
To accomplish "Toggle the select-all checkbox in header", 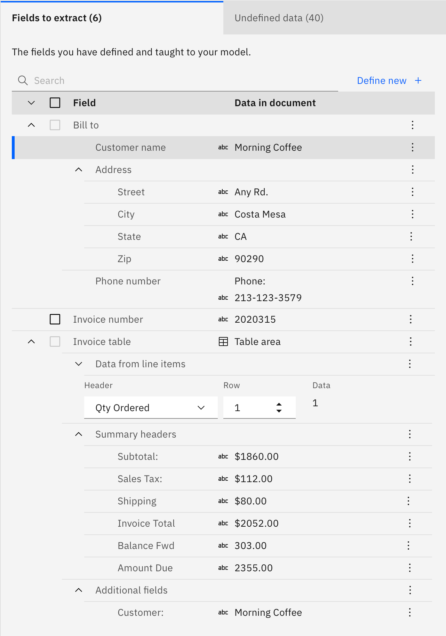I will point(55,103).
